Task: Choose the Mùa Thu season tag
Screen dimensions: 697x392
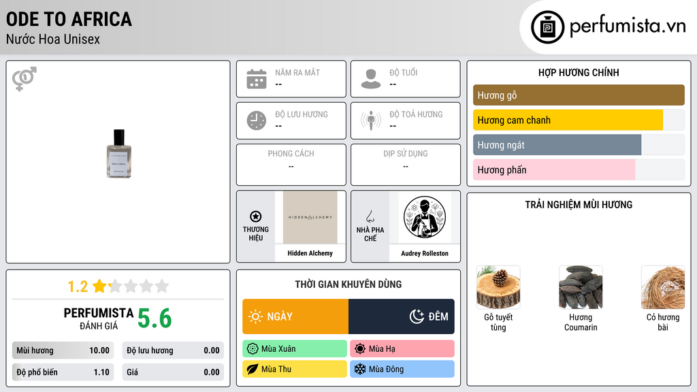Action: [x=295, y=369]
